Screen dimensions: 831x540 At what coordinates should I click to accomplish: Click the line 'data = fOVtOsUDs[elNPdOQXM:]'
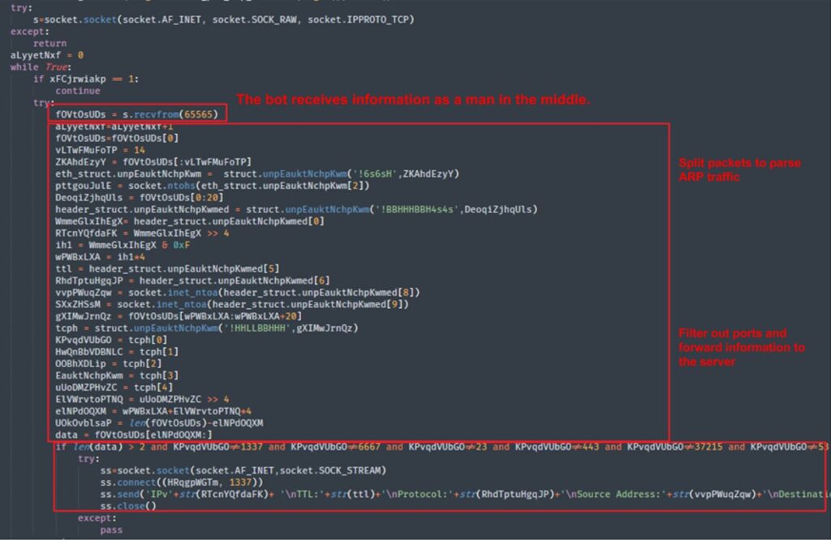(x=134, y=435)
